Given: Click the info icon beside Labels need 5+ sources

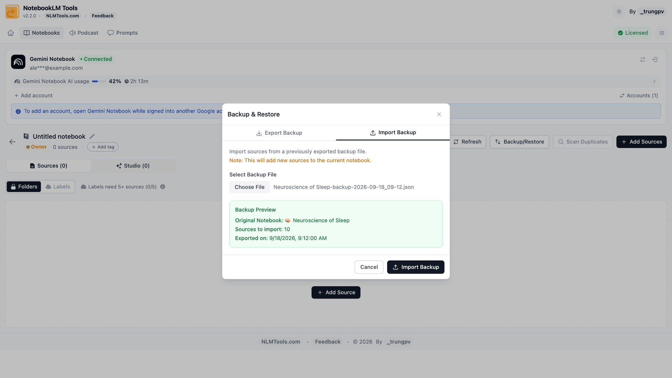Looking at the screenshot, I should coord(163,187).
